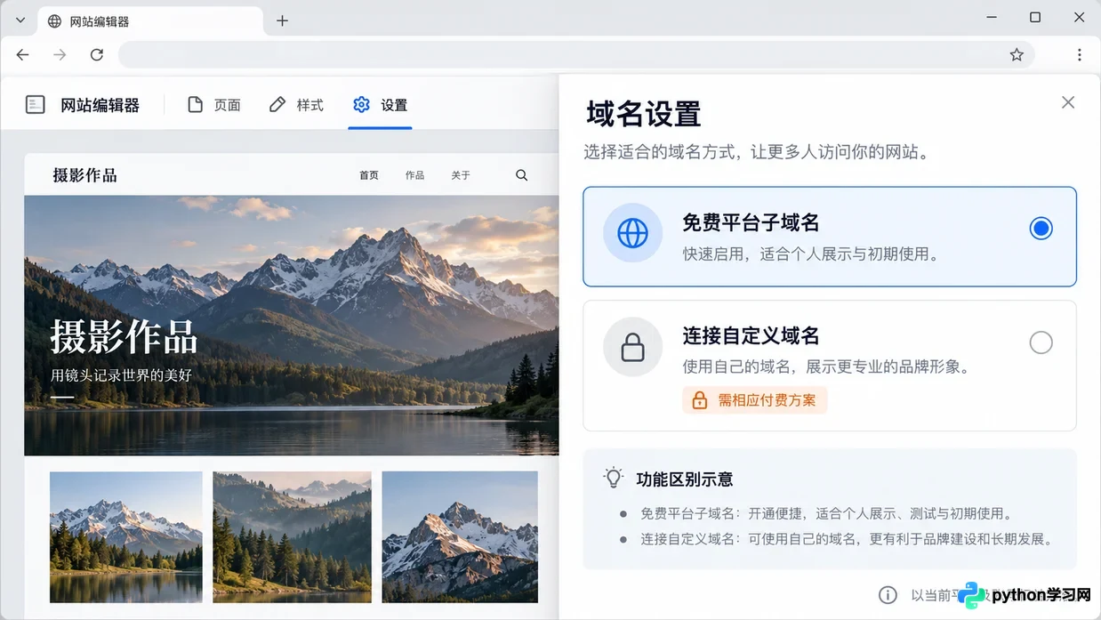The height and width of the screenshot is (620, 1101).
Task: Open the 样式 tab
Action: (297, 105)
